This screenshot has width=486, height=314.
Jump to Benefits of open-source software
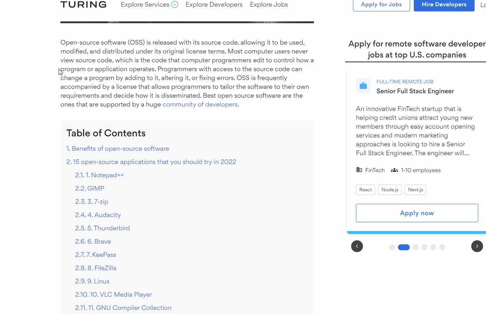coord(118,149)
